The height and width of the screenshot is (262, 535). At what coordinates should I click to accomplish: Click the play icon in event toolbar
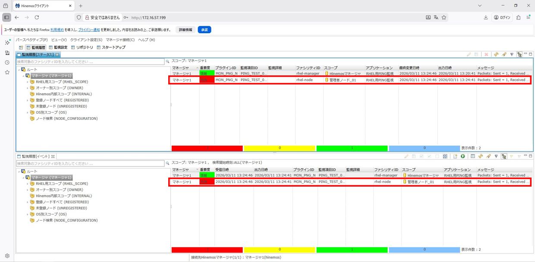pyautogui.click(x=463, y=156)
